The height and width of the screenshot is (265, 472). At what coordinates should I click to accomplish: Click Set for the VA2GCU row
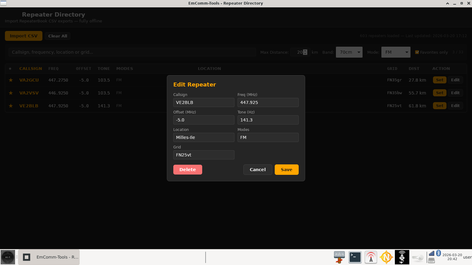440,80
